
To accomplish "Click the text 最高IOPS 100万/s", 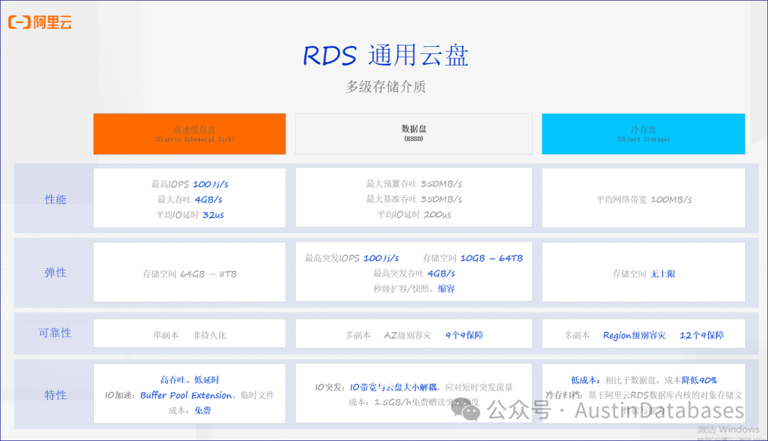I will coord(190,184).
